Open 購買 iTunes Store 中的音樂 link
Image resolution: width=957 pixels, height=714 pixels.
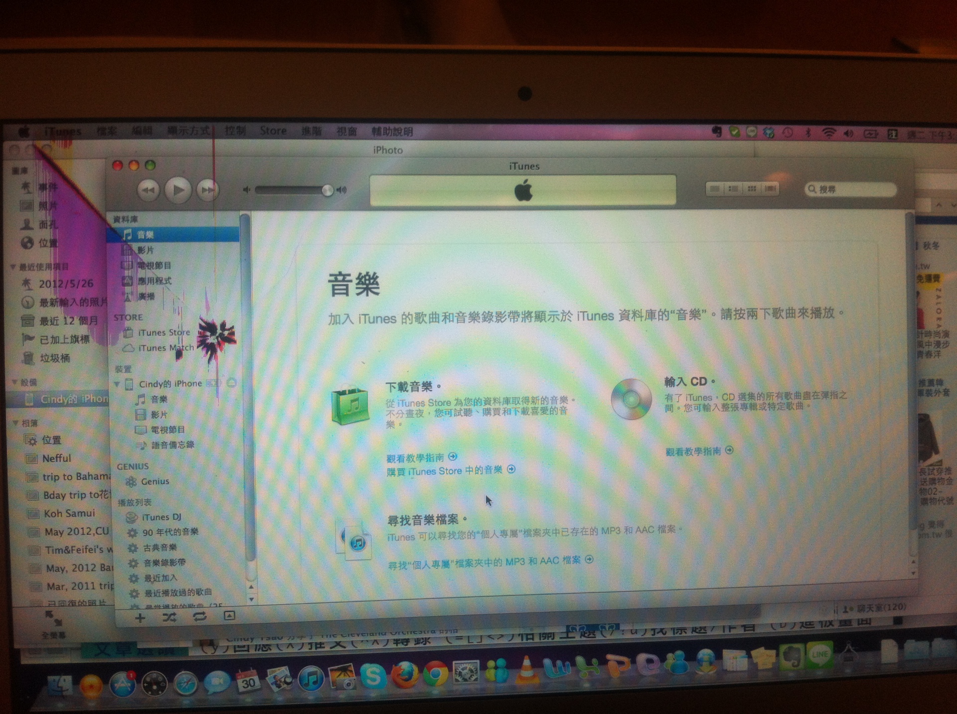[x=445, y=471]
